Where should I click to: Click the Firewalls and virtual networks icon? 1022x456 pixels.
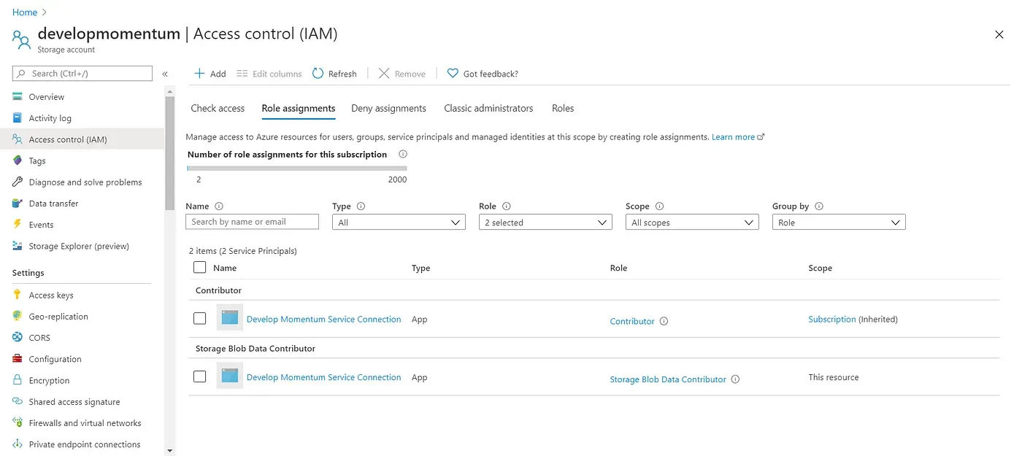coord(18,422)
